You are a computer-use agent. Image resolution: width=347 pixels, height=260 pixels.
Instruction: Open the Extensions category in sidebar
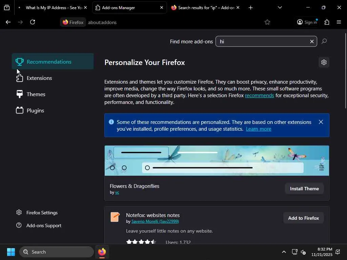[x=53, y=78]
